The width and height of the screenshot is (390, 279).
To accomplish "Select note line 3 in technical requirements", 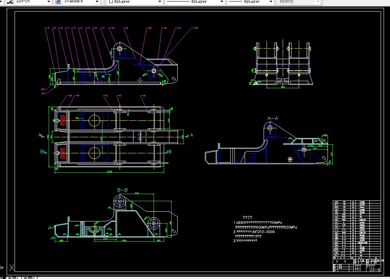I will [245, 241].
